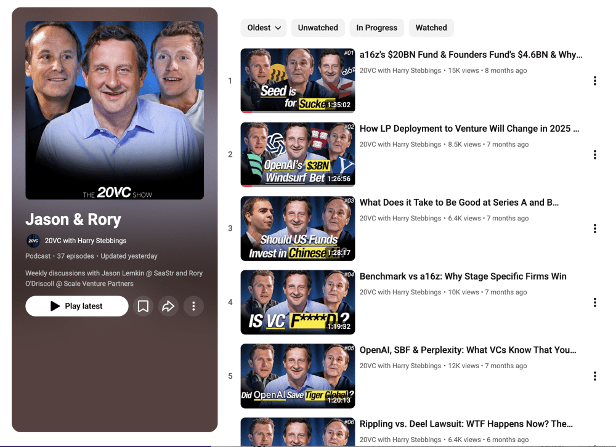
Task: Click '8.5K views' on the second video
Action: click(x=464, y=145)
